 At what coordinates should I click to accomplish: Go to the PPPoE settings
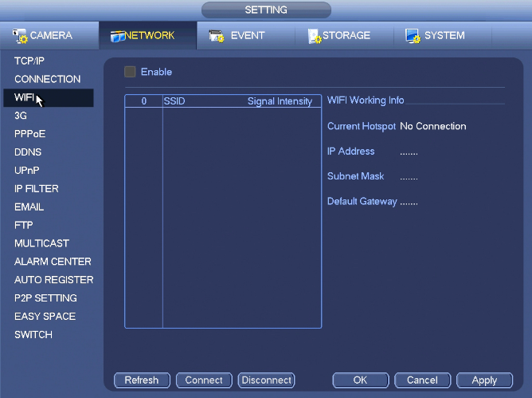pyautogui.click(x=29, y=134)
